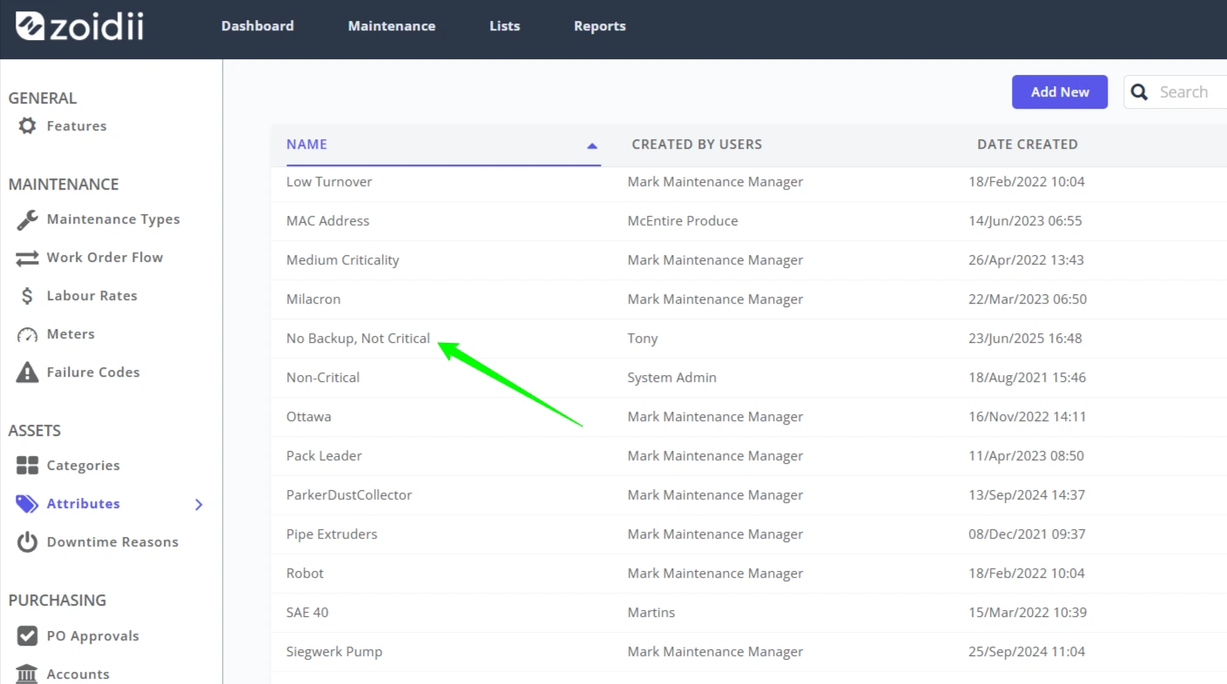Open the Categories grid icon
This screenshot has height=684, width=1227.
point(27,466)
